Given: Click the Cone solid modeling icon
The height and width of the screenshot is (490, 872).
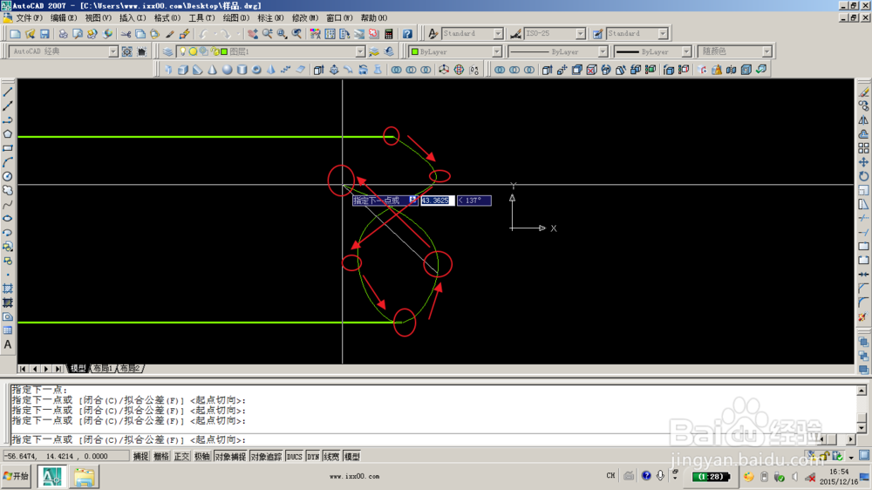Looking at the screenshot, I should pyautogui.click(x=213, y=70).
